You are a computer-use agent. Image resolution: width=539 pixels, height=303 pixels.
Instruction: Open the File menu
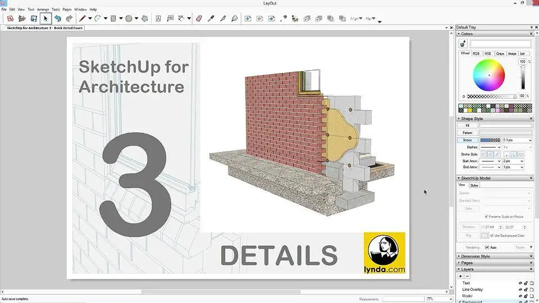4,10
